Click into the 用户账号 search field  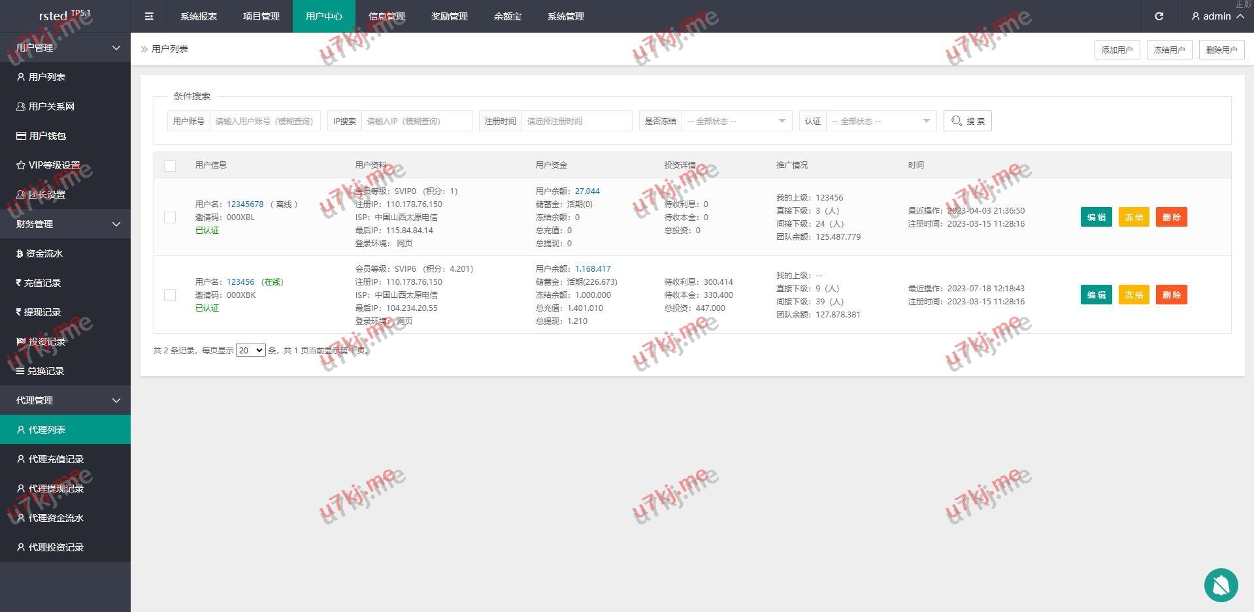coord(264,121)
